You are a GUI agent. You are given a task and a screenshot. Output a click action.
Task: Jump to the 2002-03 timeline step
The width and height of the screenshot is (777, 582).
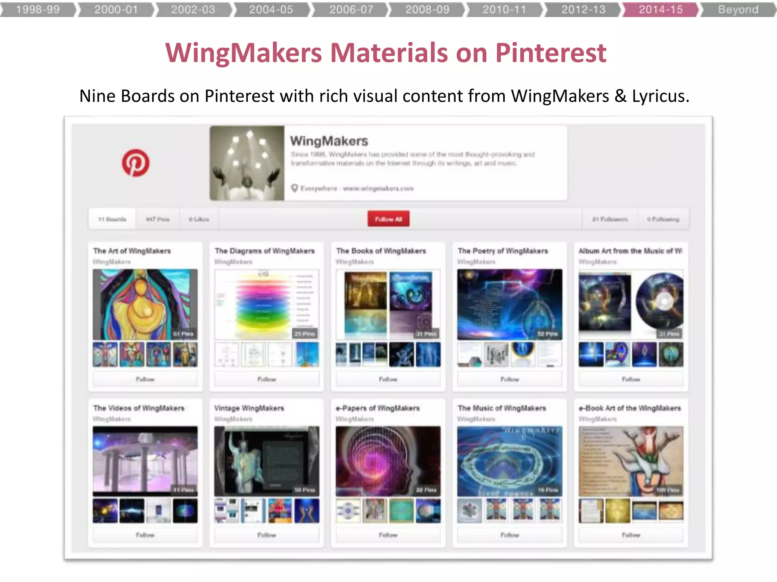(193, 9)
